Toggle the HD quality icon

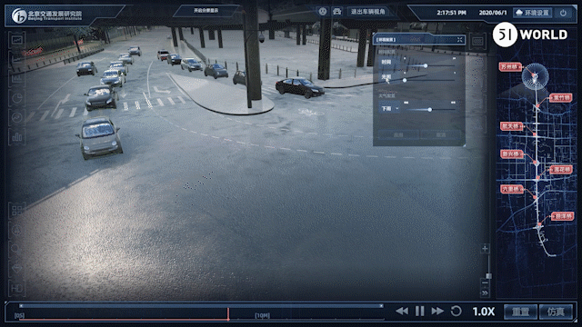click(x=17, y=288)
